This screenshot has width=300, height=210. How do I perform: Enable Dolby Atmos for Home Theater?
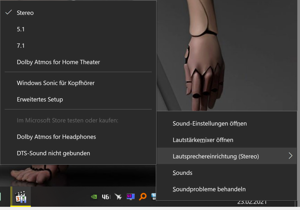(78, 62)
